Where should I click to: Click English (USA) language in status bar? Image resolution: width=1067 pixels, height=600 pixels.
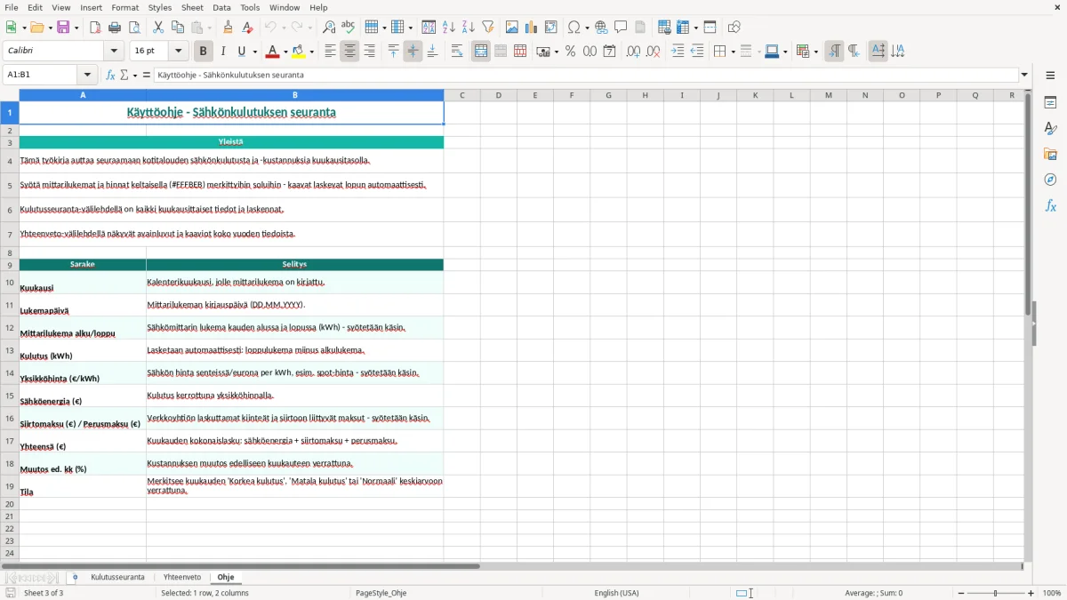(616, 593)
